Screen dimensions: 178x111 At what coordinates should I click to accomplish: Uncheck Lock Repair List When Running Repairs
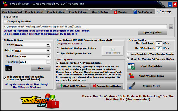click(x=128, y=54)
